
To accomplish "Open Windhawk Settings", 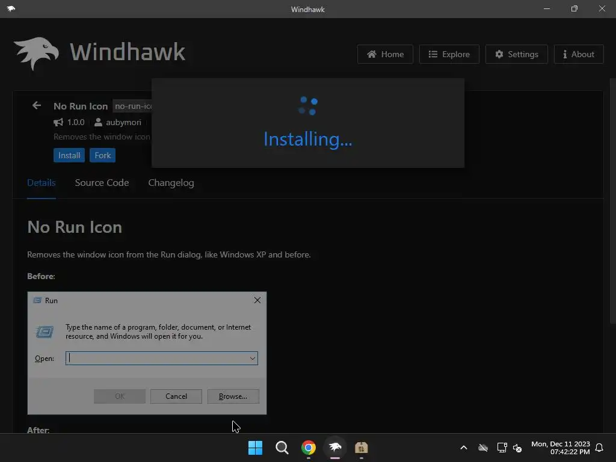I will [516, 54].
